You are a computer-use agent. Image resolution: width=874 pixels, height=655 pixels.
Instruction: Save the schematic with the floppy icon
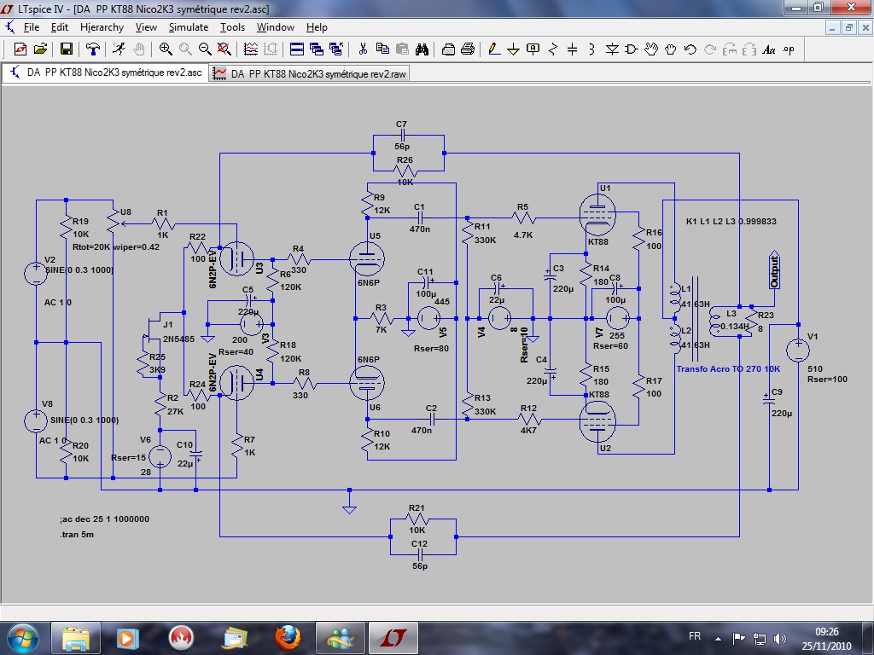pos(67,49)
